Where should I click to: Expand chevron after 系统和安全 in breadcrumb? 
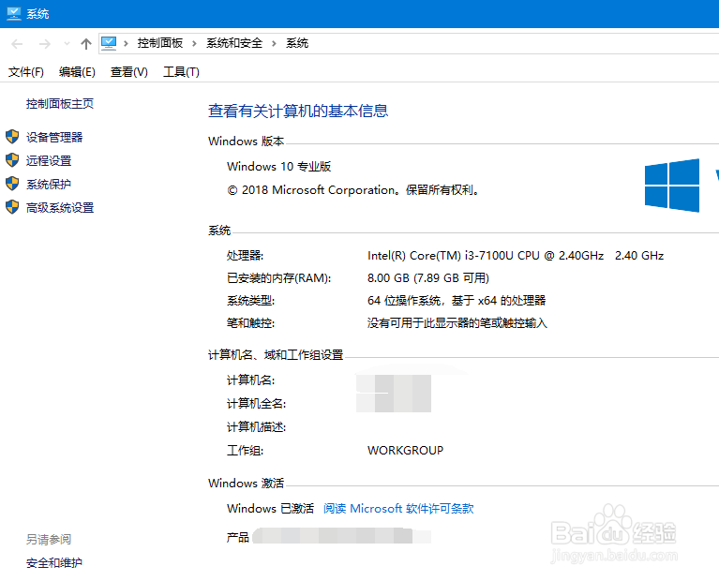click(275, 44)
